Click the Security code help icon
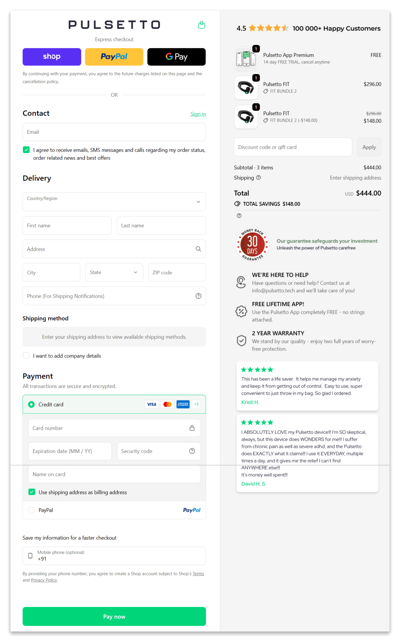Image resolution: width=400 pixels, height=642 pixels. click(x=192, y=451)
